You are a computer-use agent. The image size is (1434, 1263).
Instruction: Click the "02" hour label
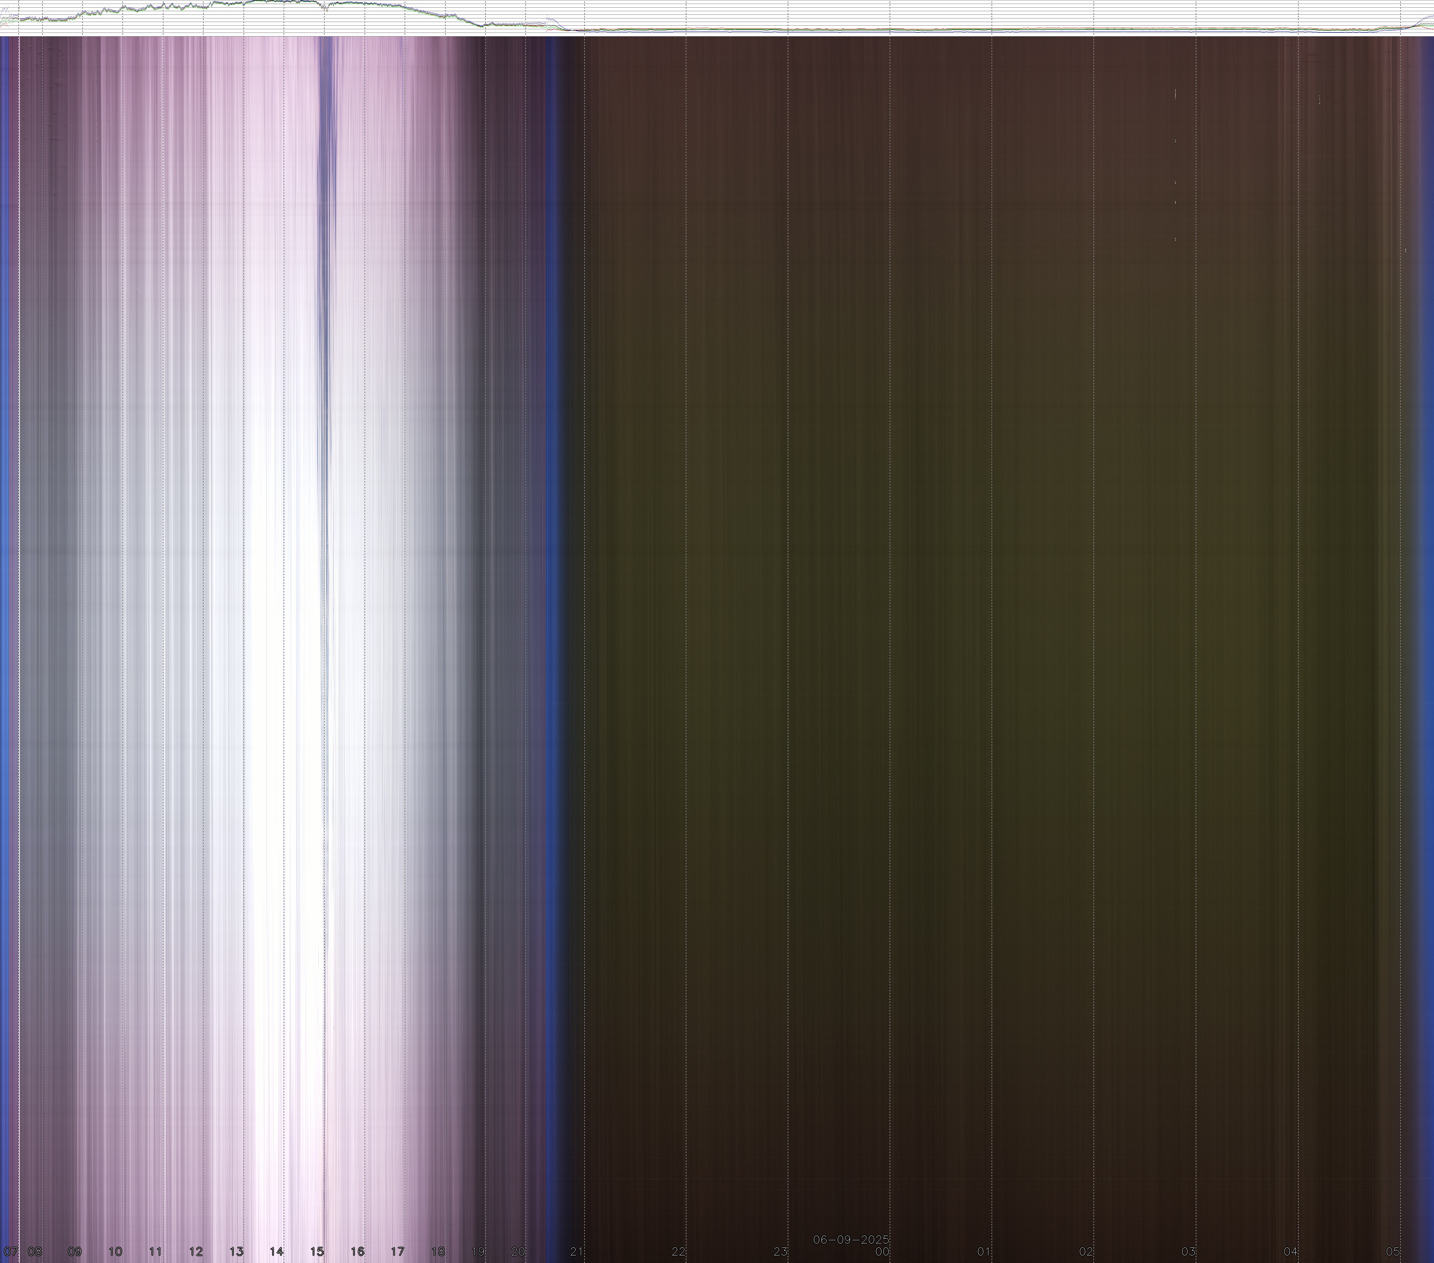click(1087, 1251)
